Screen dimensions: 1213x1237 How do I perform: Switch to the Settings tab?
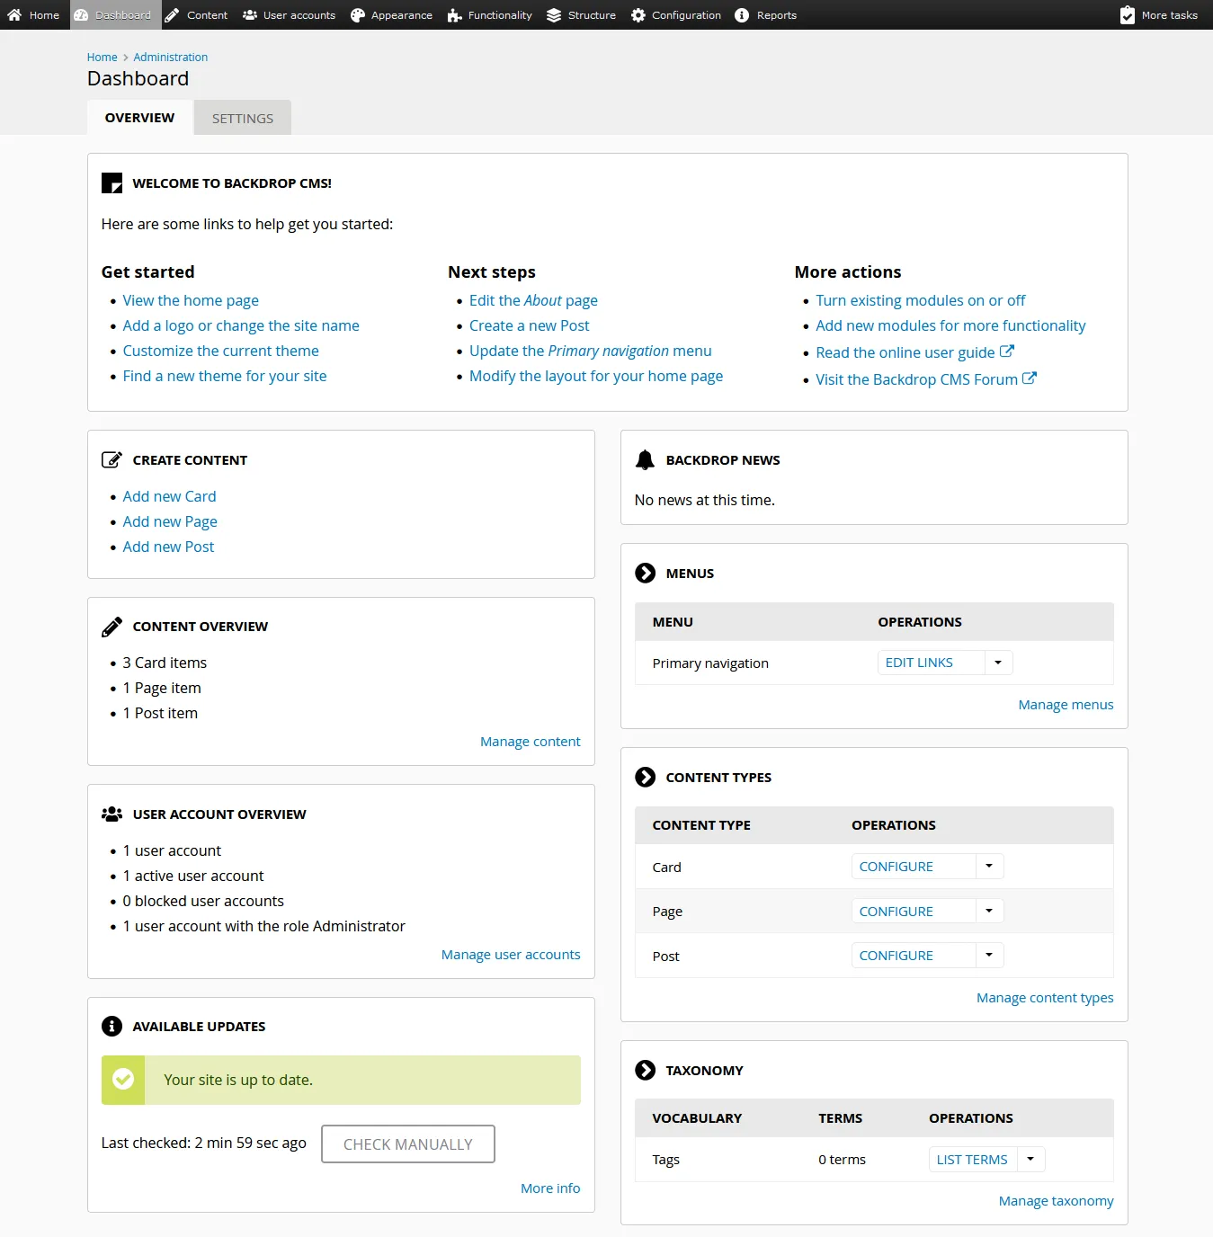click(x=243, y=118)
